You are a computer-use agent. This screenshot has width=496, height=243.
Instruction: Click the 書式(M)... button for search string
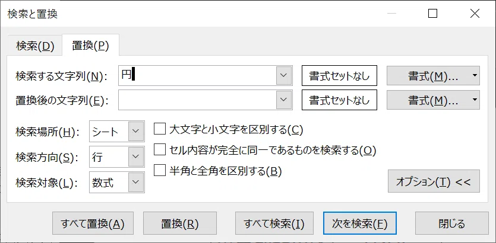pos(428,75)
